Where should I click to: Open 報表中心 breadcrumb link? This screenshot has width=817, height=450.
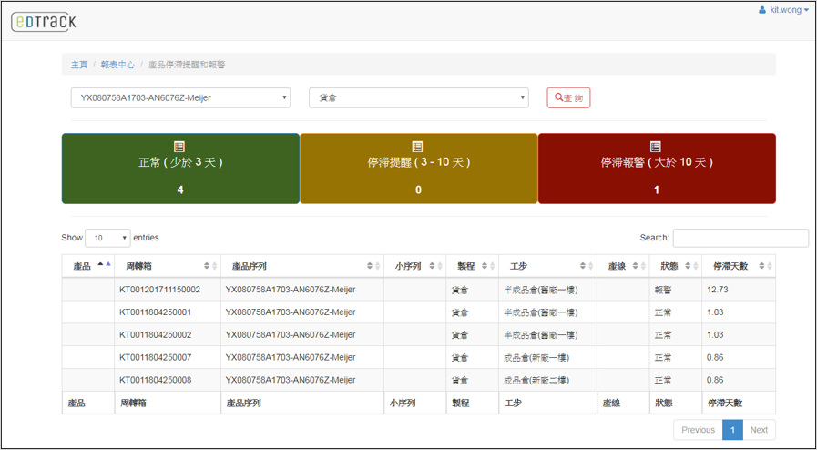(117, 65)
